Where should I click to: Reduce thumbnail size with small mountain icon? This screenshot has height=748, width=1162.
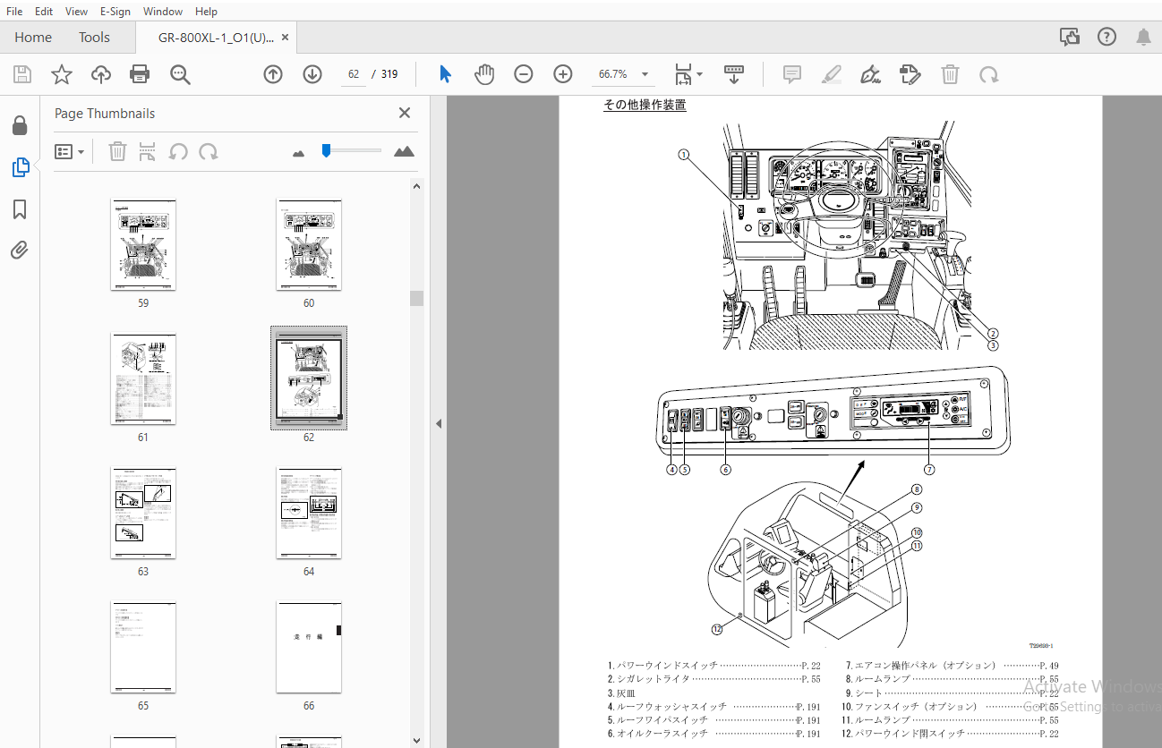coord(299,153)
